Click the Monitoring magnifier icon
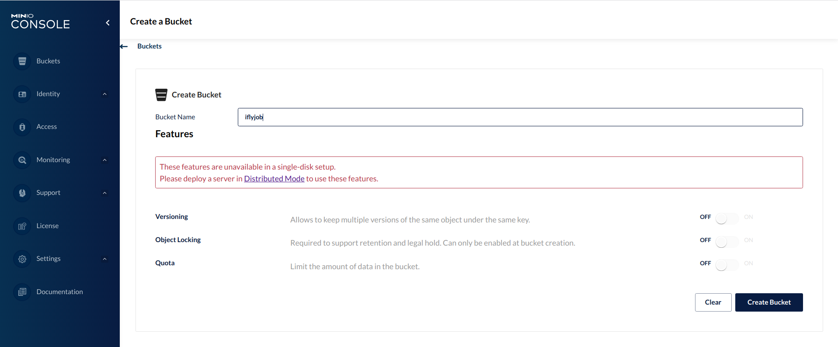 tap(22, 160)
